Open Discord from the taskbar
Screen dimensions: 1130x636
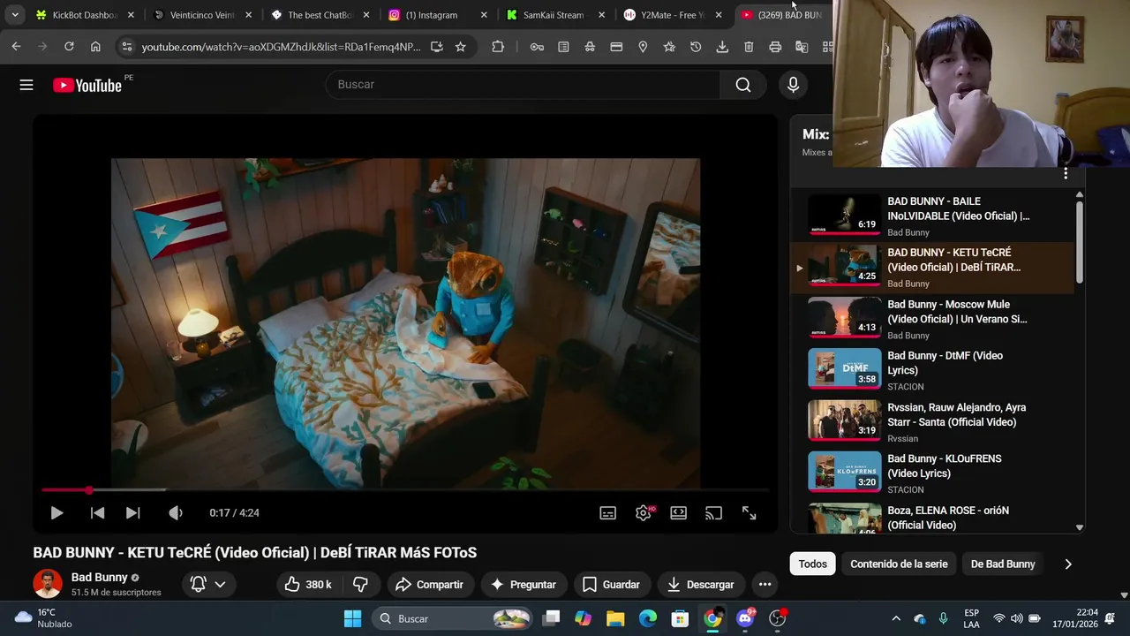746,618
